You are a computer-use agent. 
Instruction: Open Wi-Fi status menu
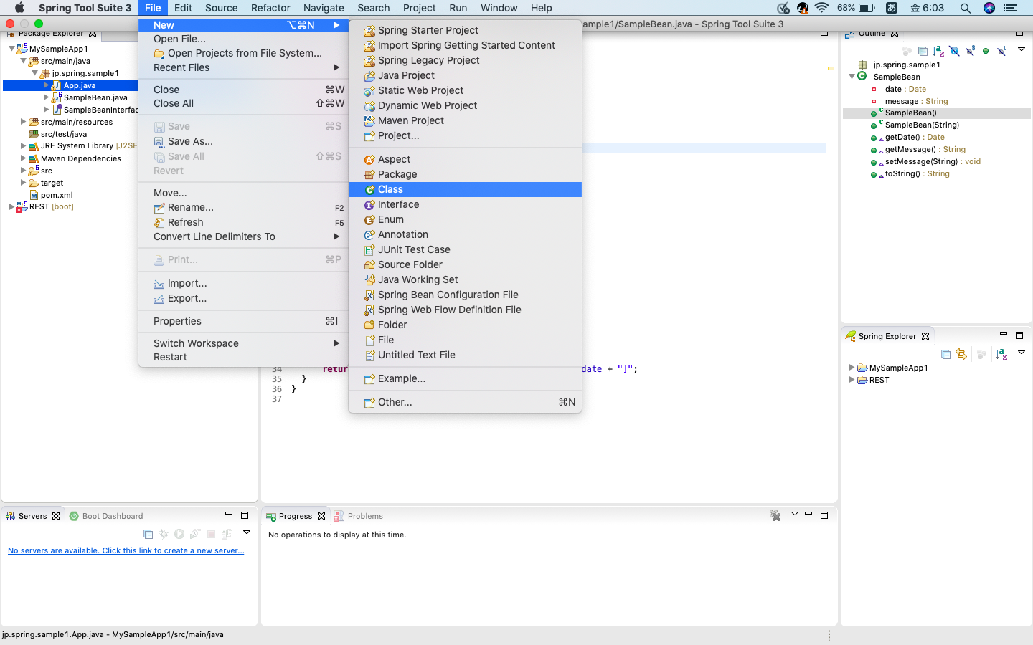(x=822, y=8)
